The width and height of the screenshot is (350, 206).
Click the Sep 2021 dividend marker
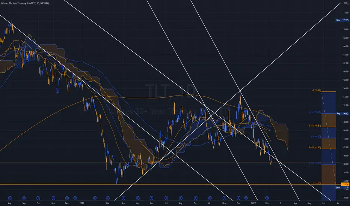point(196,198)
